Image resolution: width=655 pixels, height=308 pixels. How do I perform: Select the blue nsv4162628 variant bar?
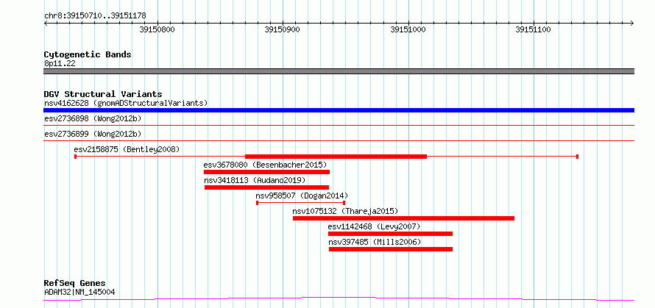click(x=339, y=110)
